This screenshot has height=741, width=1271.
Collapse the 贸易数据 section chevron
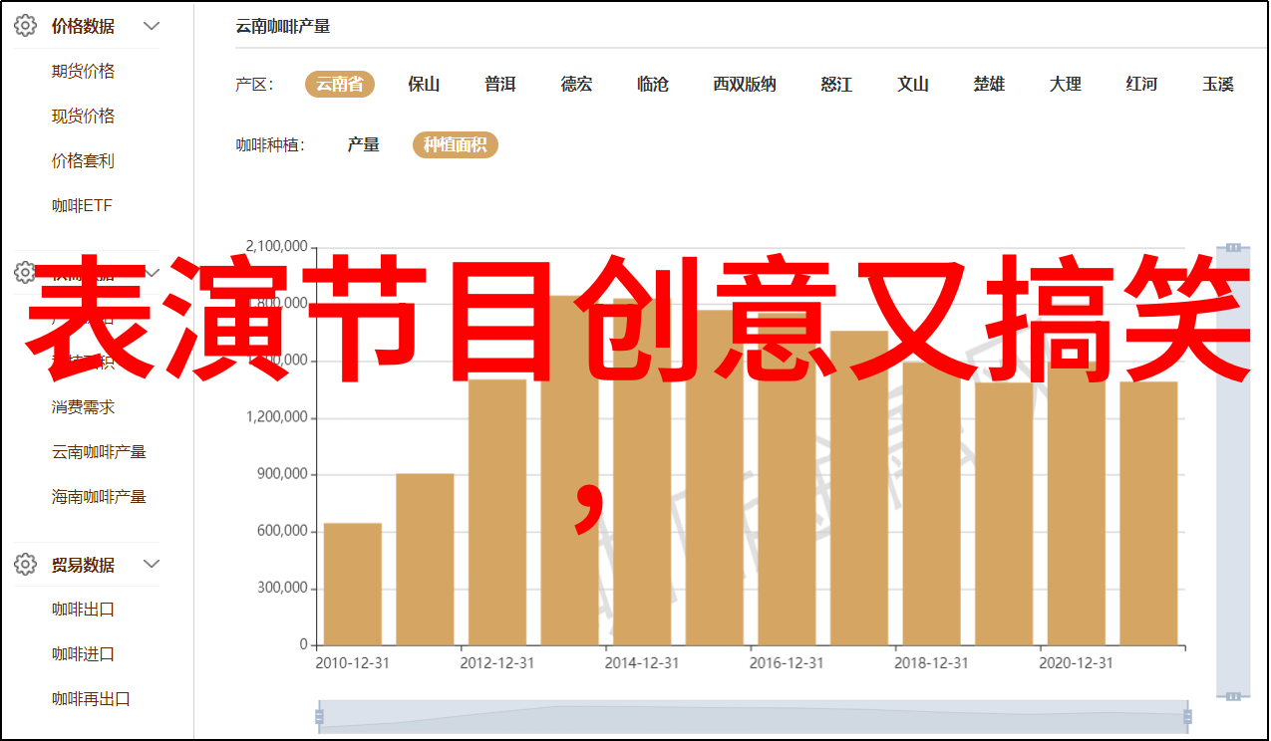152,565
